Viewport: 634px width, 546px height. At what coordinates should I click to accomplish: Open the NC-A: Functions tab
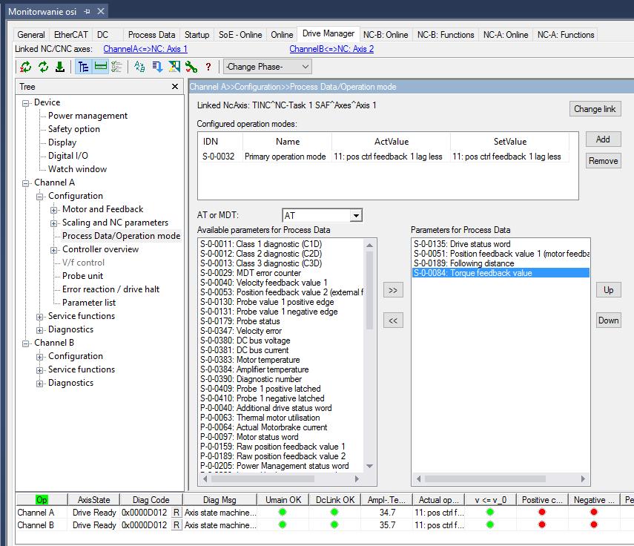[x=566, y=35]
